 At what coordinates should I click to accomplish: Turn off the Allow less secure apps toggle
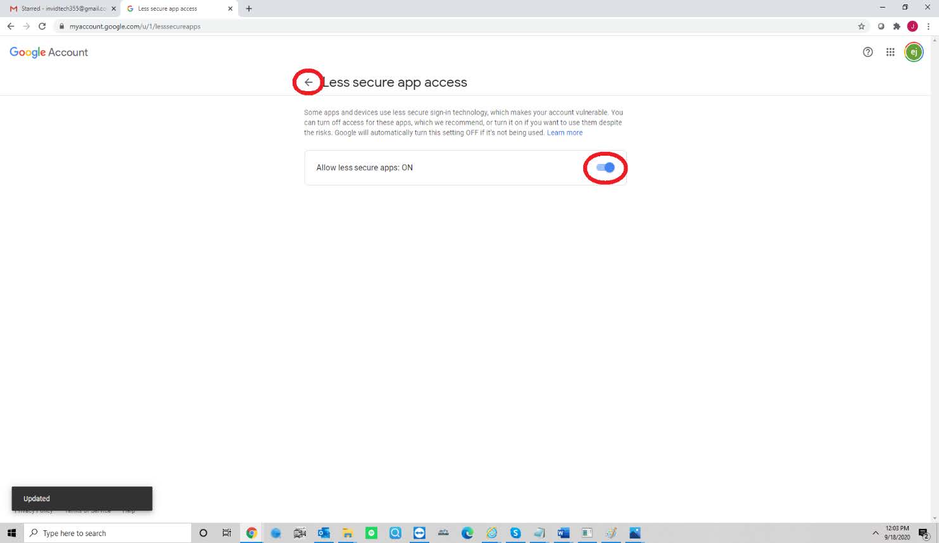click(x=605, y=168)
